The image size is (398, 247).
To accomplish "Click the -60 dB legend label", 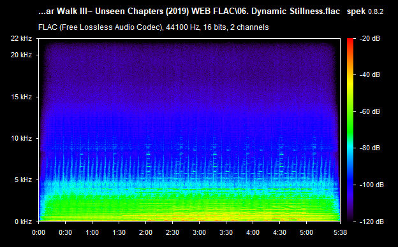I will coord(370,111).
